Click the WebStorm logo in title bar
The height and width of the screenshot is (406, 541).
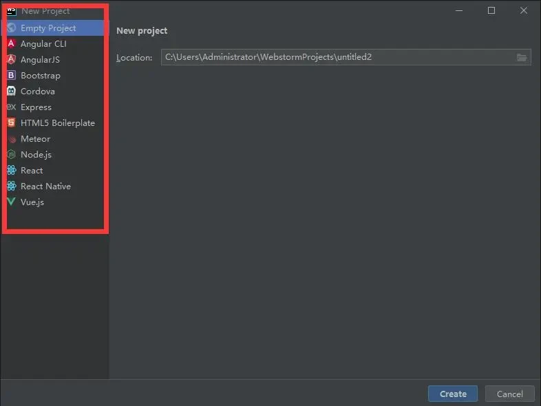pyautogui.click(x=11, y=10)
